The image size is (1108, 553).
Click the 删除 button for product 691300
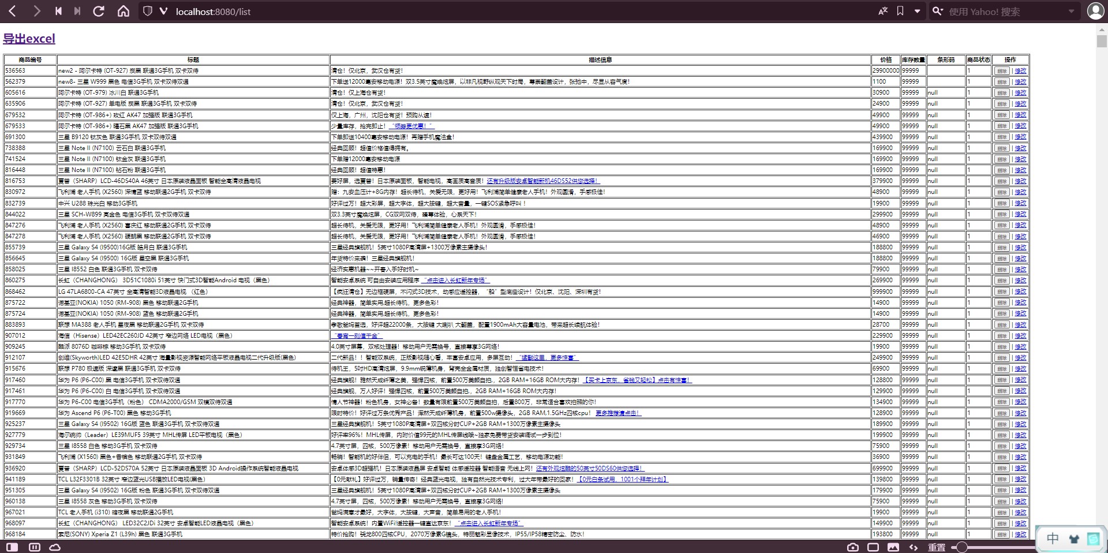click(1002, 137)
